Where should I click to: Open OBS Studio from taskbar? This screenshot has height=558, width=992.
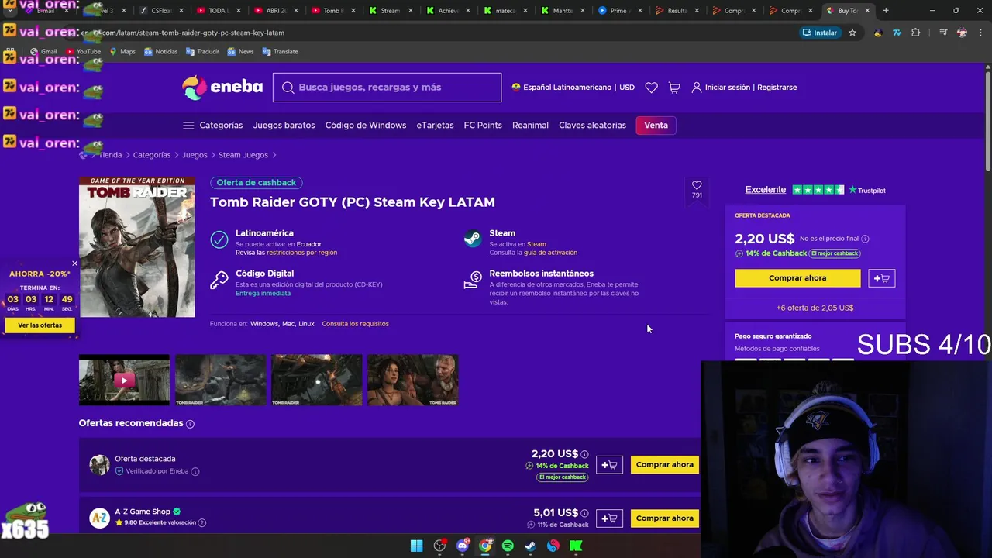point(439,546)
